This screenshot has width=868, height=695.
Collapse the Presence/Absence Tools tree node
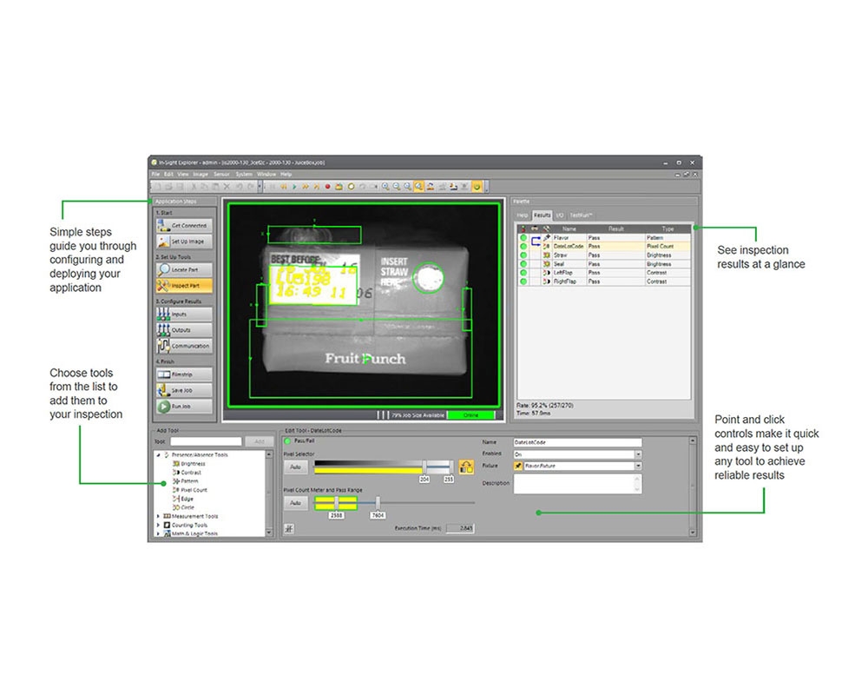(158, 454)
